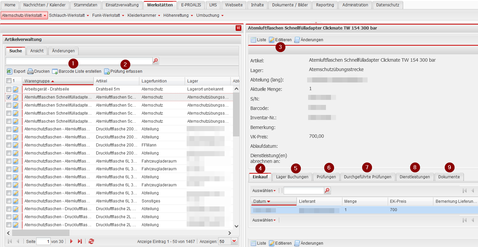Expand the upper Auswählen dropdown in Einkauf

pos(264,191)
